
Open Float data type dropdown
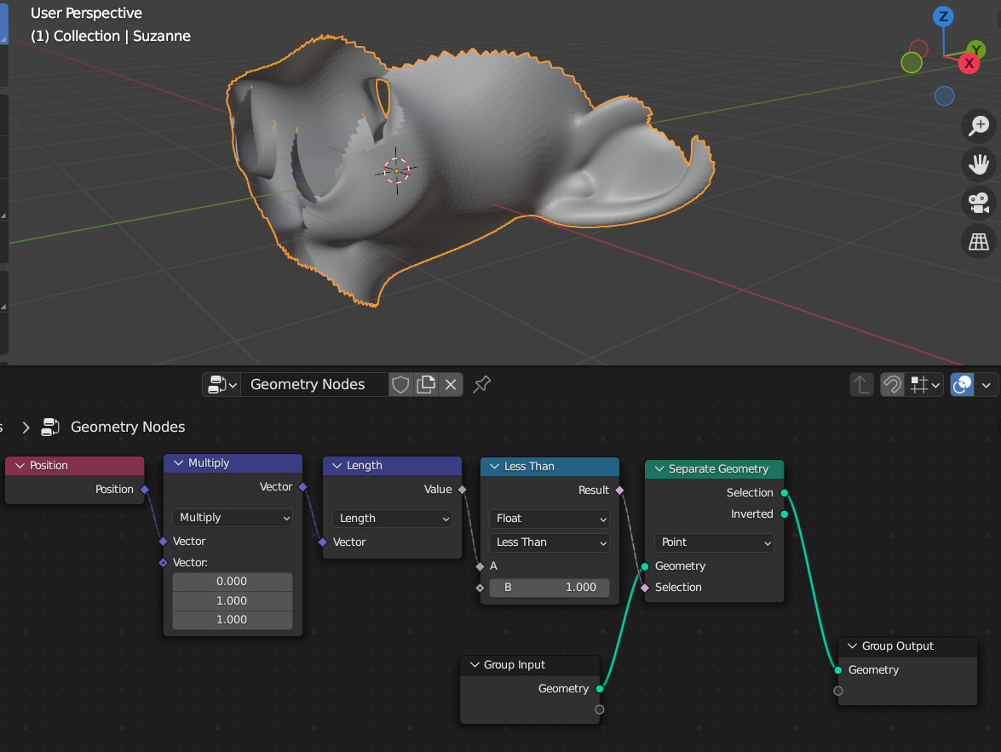tap(549, 519)
